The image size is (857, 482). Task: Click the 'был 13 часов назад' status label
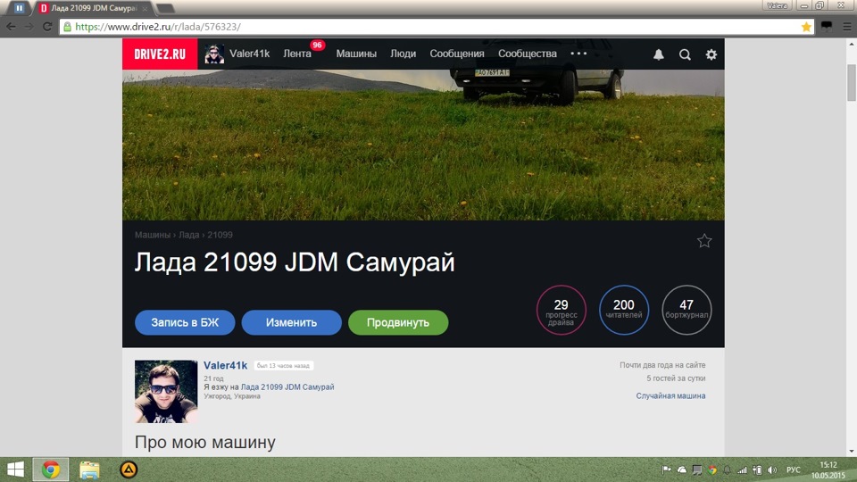[283, 366]
